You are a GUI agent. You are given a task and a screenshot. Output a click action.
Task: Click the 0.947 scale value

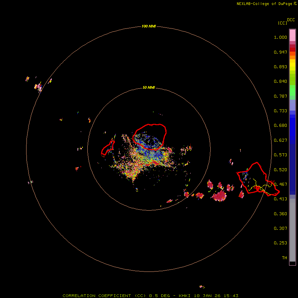click(x=280, y=52)
